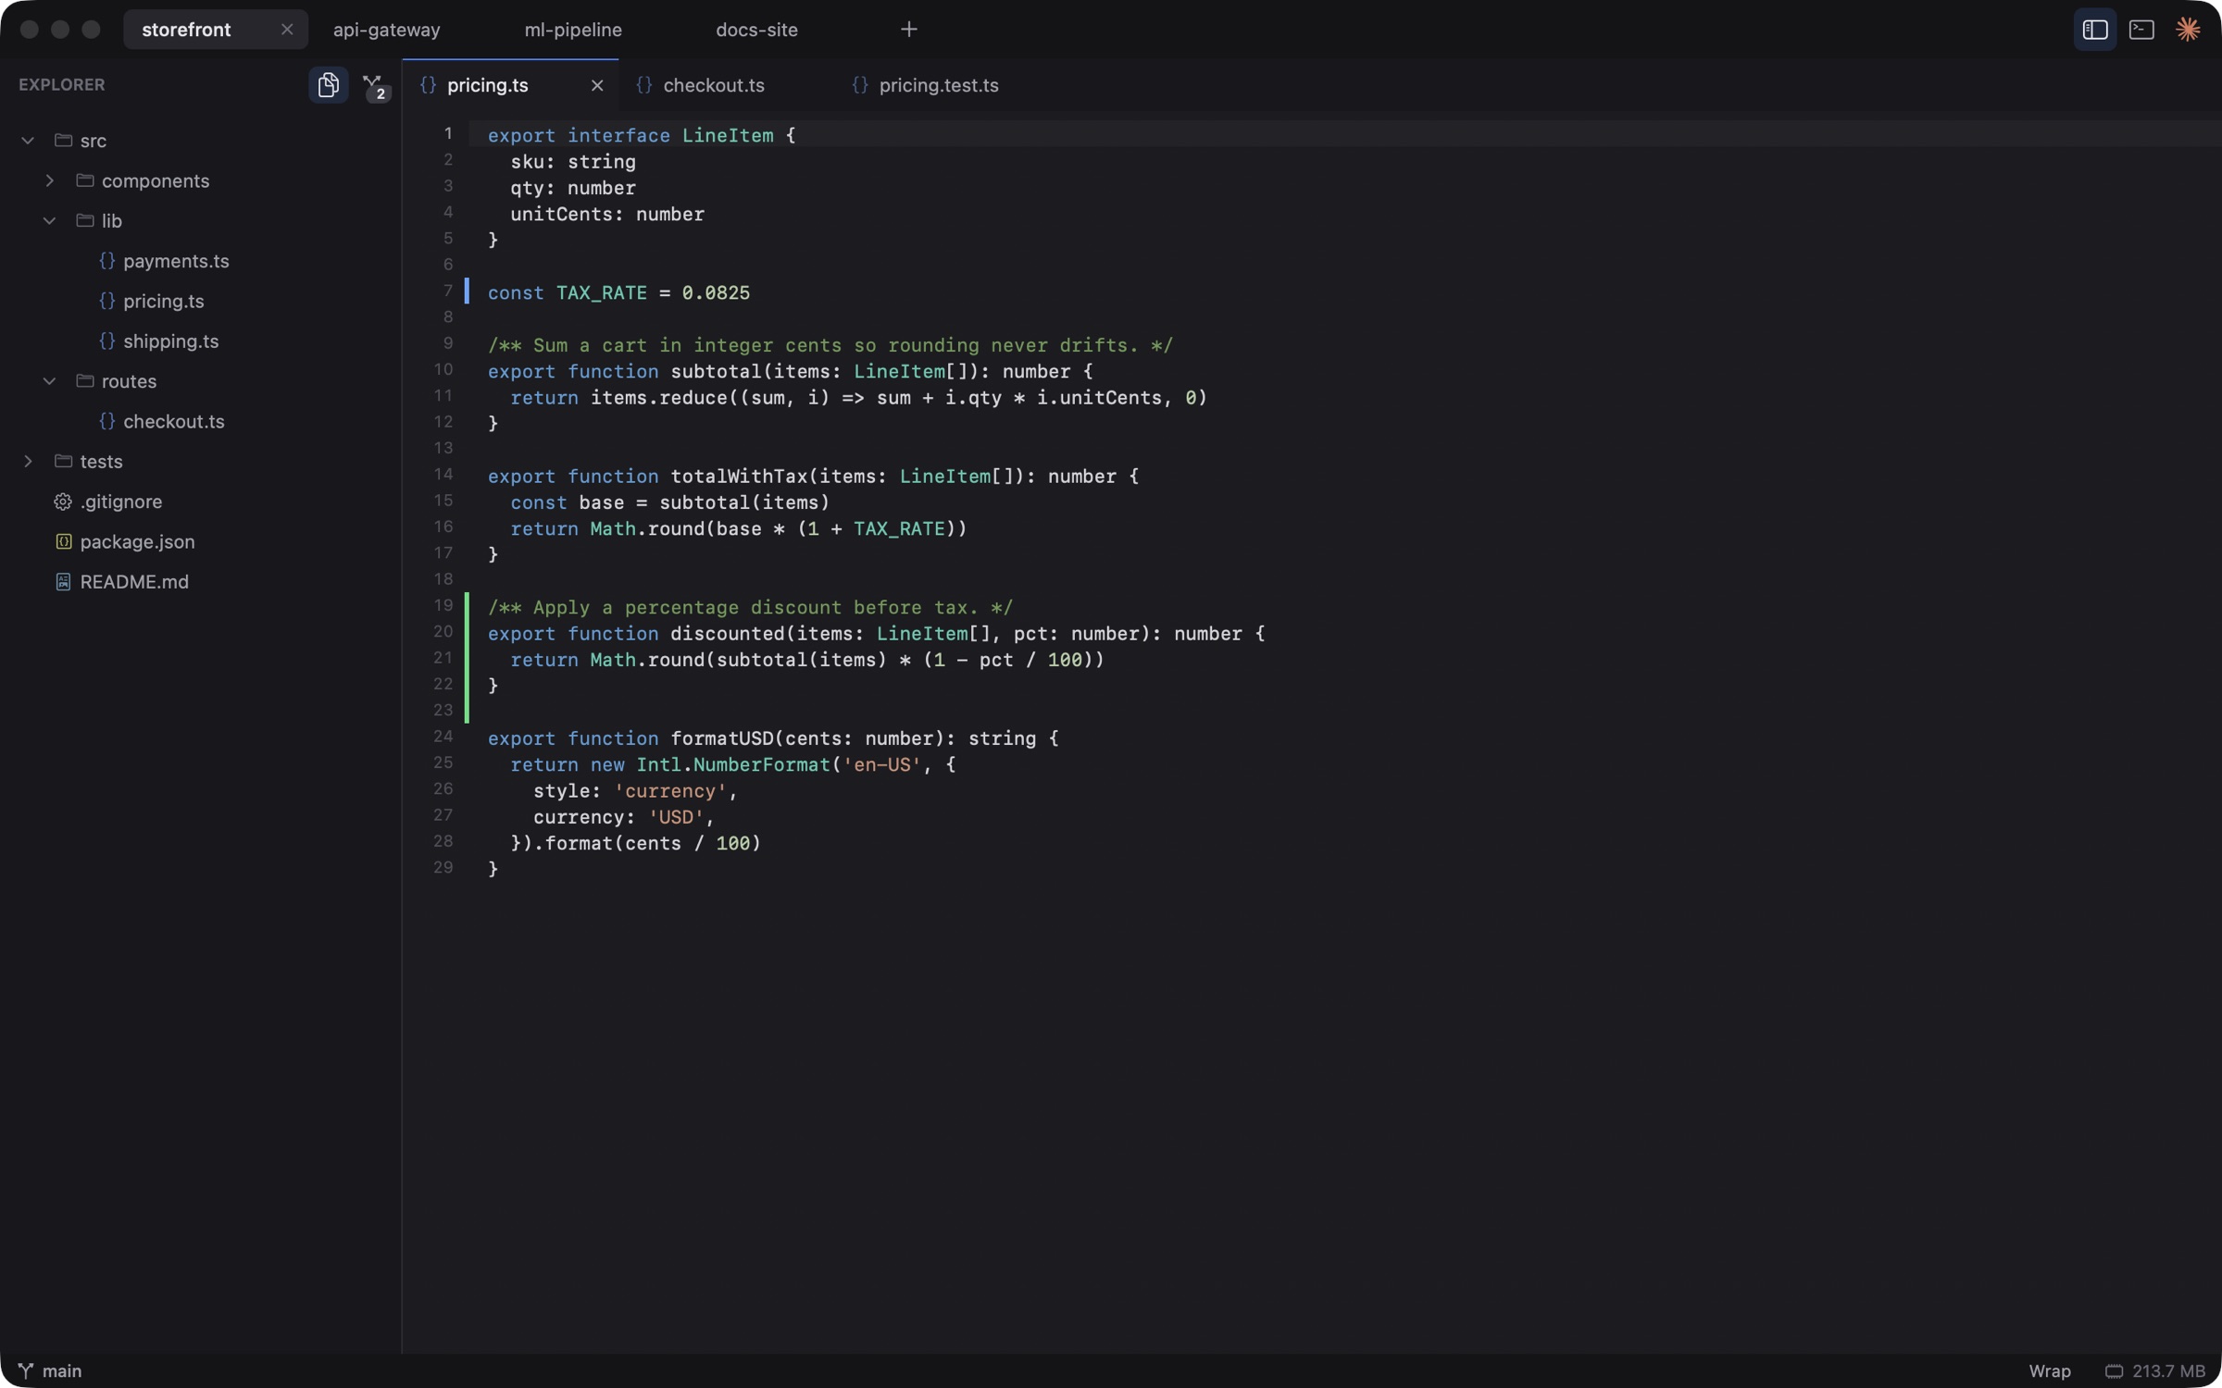Open .gitignore in the explorer

tap(121, 502)
